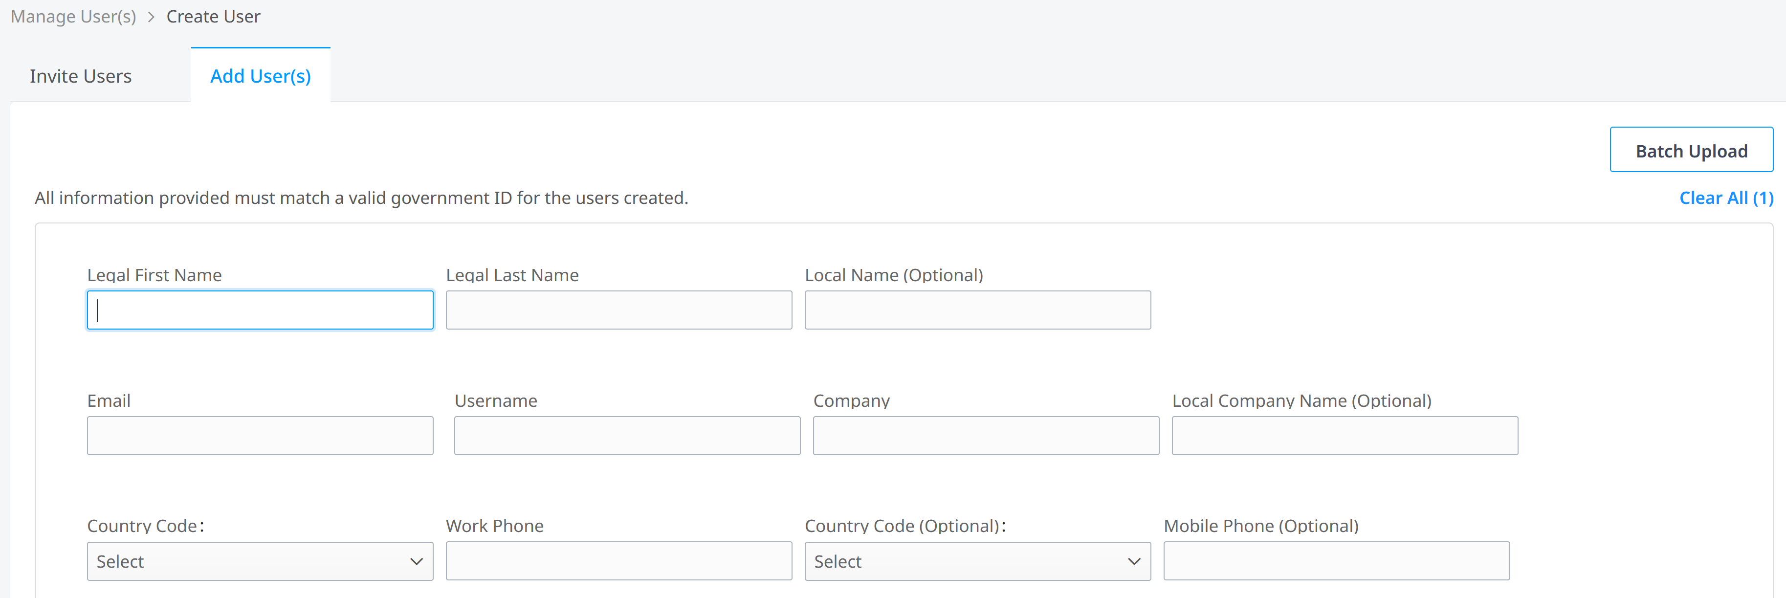The width and height of the screenshot is (1786, 598).
Task: Focus the Legal First Name field
Action: click(260, 310)
